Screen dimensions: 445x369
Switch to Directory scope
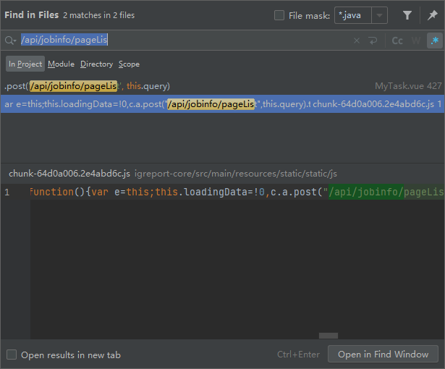click(96, 64)
